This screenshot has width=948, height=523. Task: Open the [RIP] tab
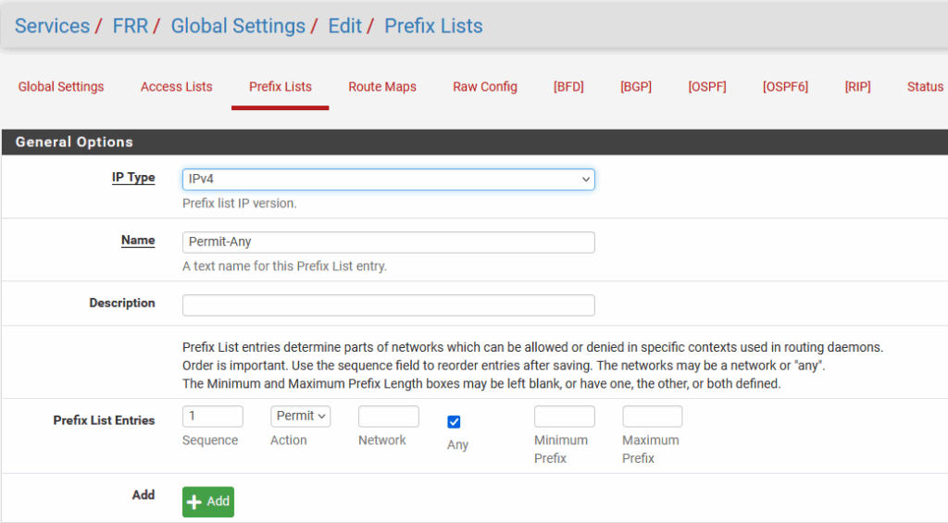point(857,87)
